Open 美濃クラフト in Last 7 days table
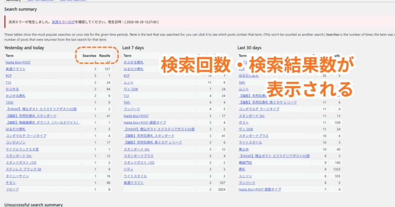This screenshot has height=207, width=395. 133,183
